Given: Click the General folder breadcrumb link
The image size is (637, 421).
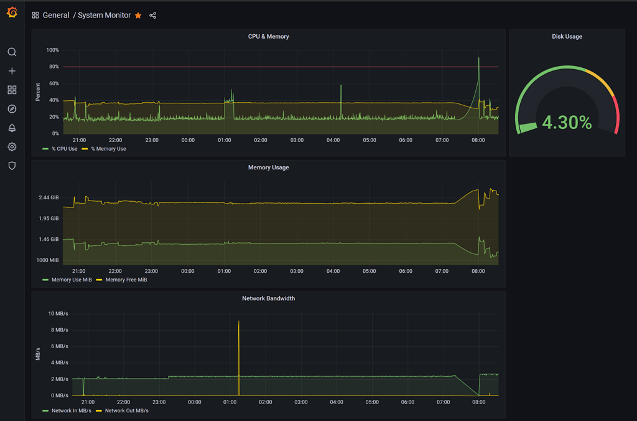Looking at the screenshot, I should point(56,16).
